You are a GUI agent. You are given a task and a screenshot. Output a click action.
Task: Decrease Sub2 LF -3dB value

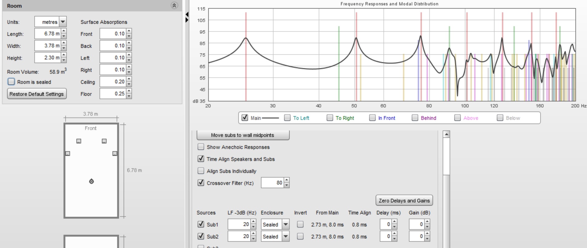click(253, 239)
